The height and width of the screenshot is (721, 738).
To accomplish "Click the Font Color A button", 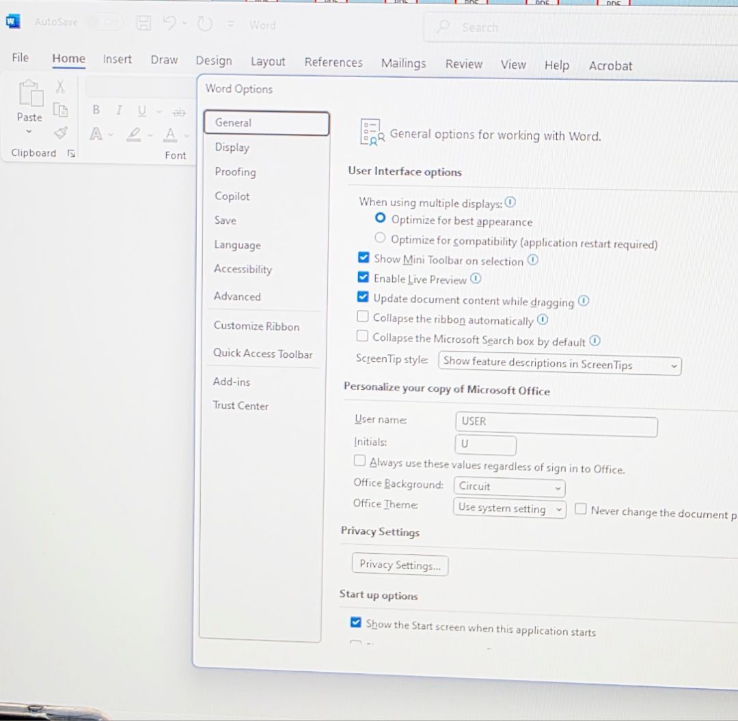I will (x=170, y=135).
